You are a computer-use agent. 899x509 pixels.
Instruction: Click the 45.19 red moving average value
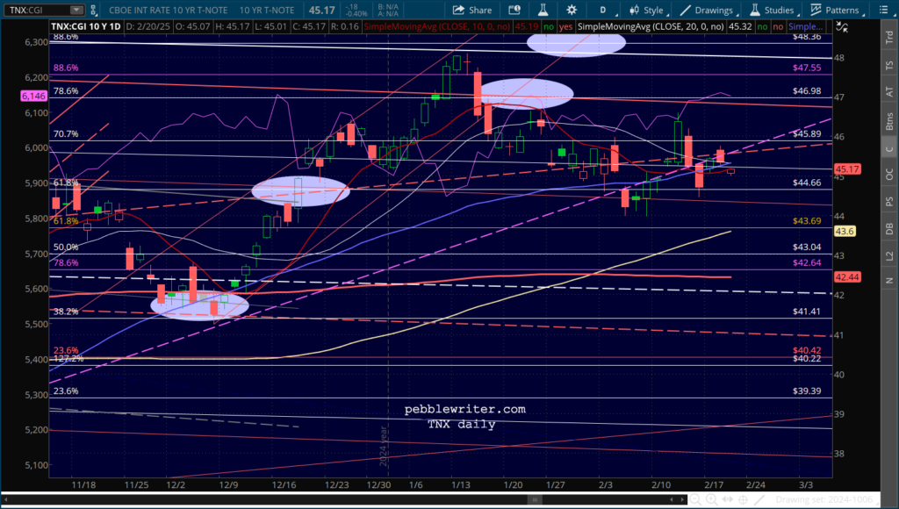tap(527, 26)
